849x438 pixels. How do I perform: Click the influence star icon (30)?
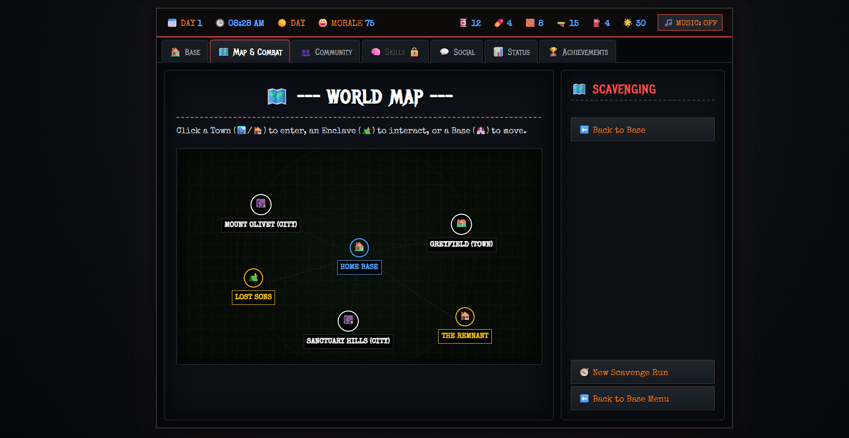tap(628, 23)
